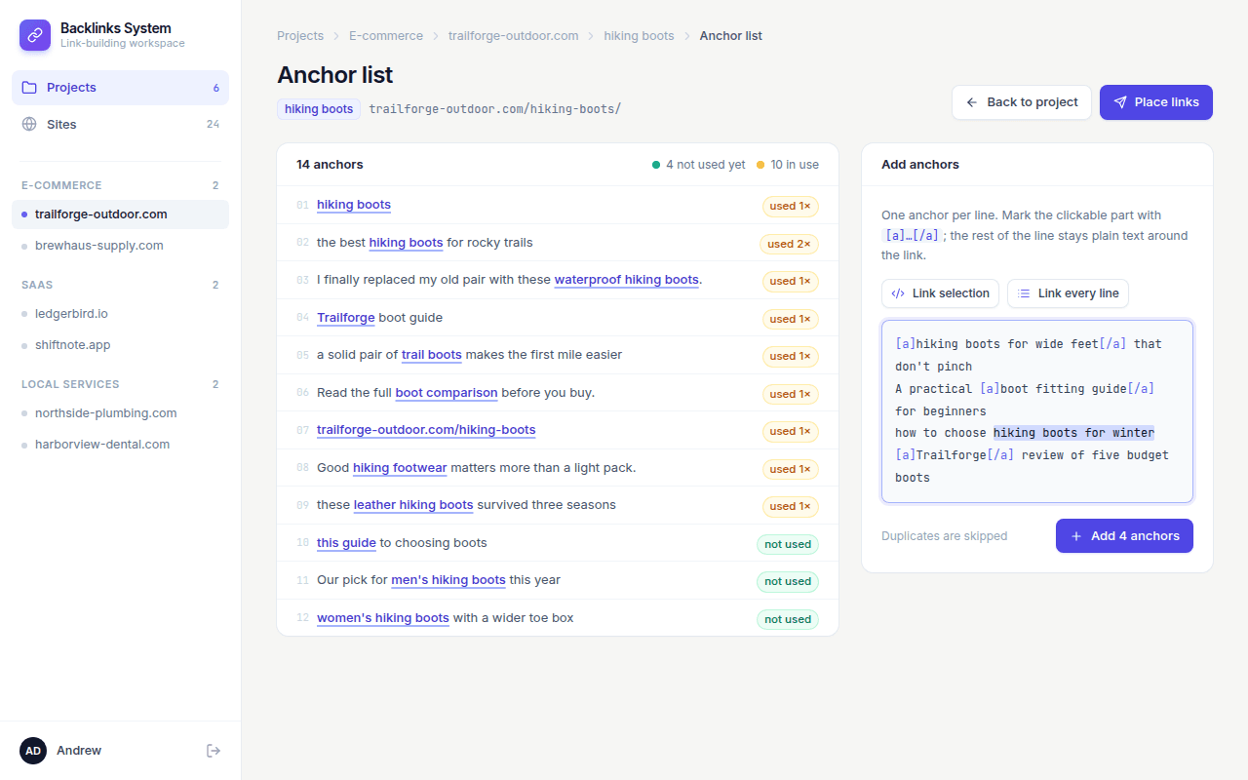Click the this guide anchor link
Image resolution: width=1248 pixels, height=780 pixels.
(346, 543)
